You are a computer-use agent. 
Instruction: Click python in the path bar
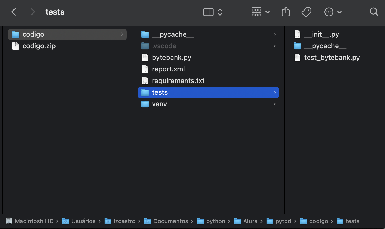point(216,221)
